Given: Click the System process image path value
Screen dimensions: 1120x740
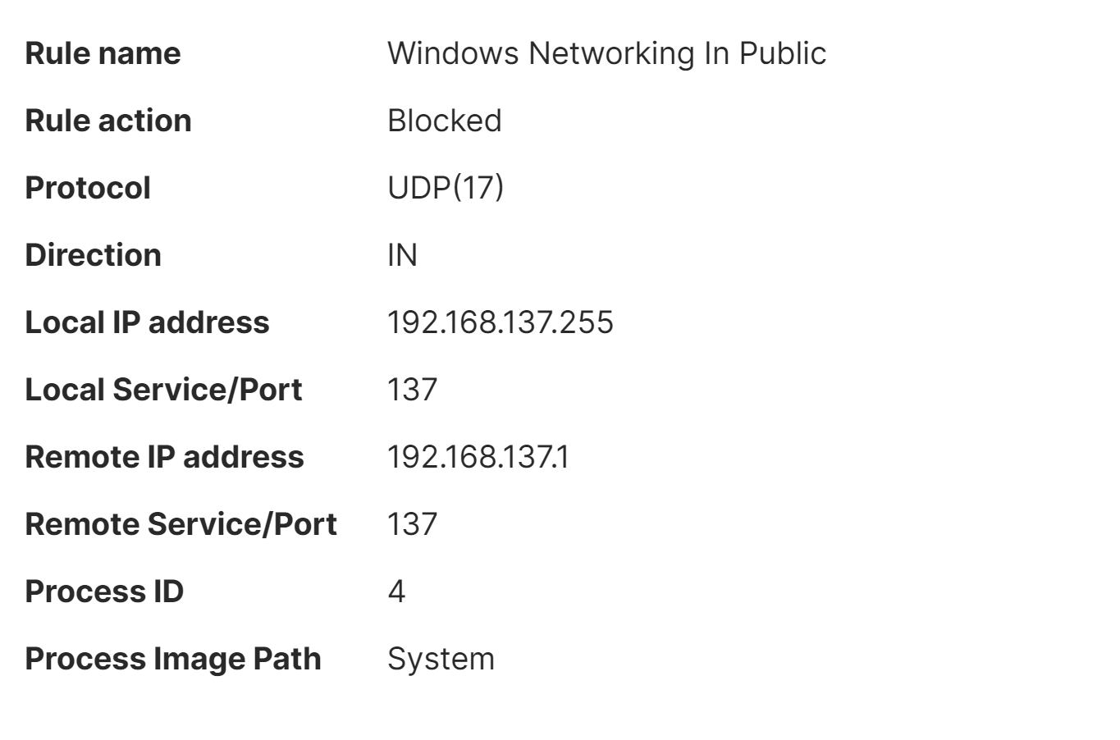Looking at the screenshot, I should 441,659.
